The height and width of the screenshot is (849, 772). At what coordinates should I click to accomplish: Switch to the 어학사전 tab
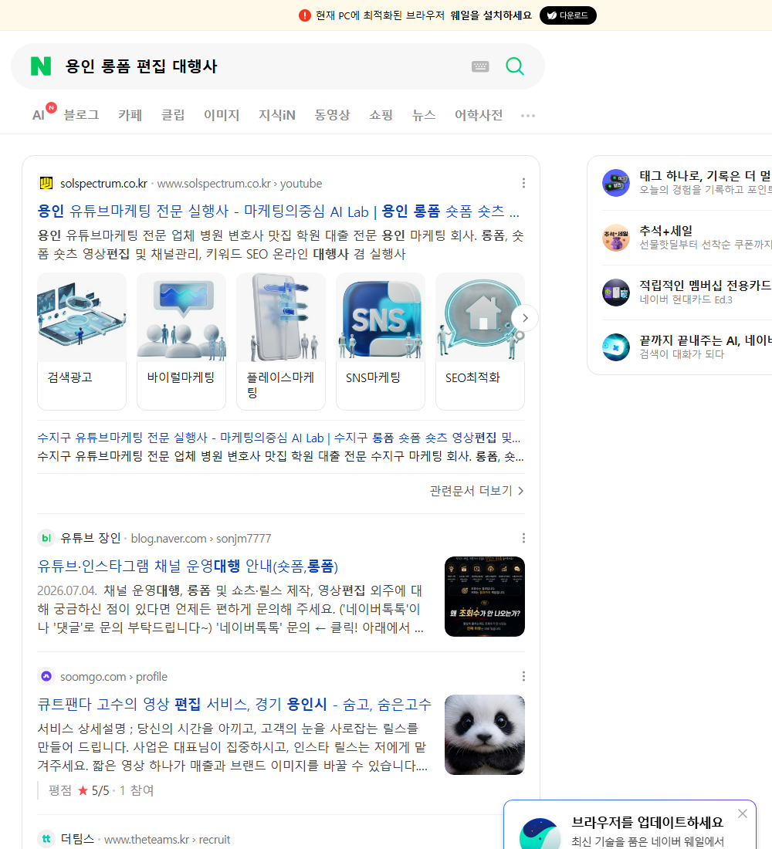click(479, 115)
